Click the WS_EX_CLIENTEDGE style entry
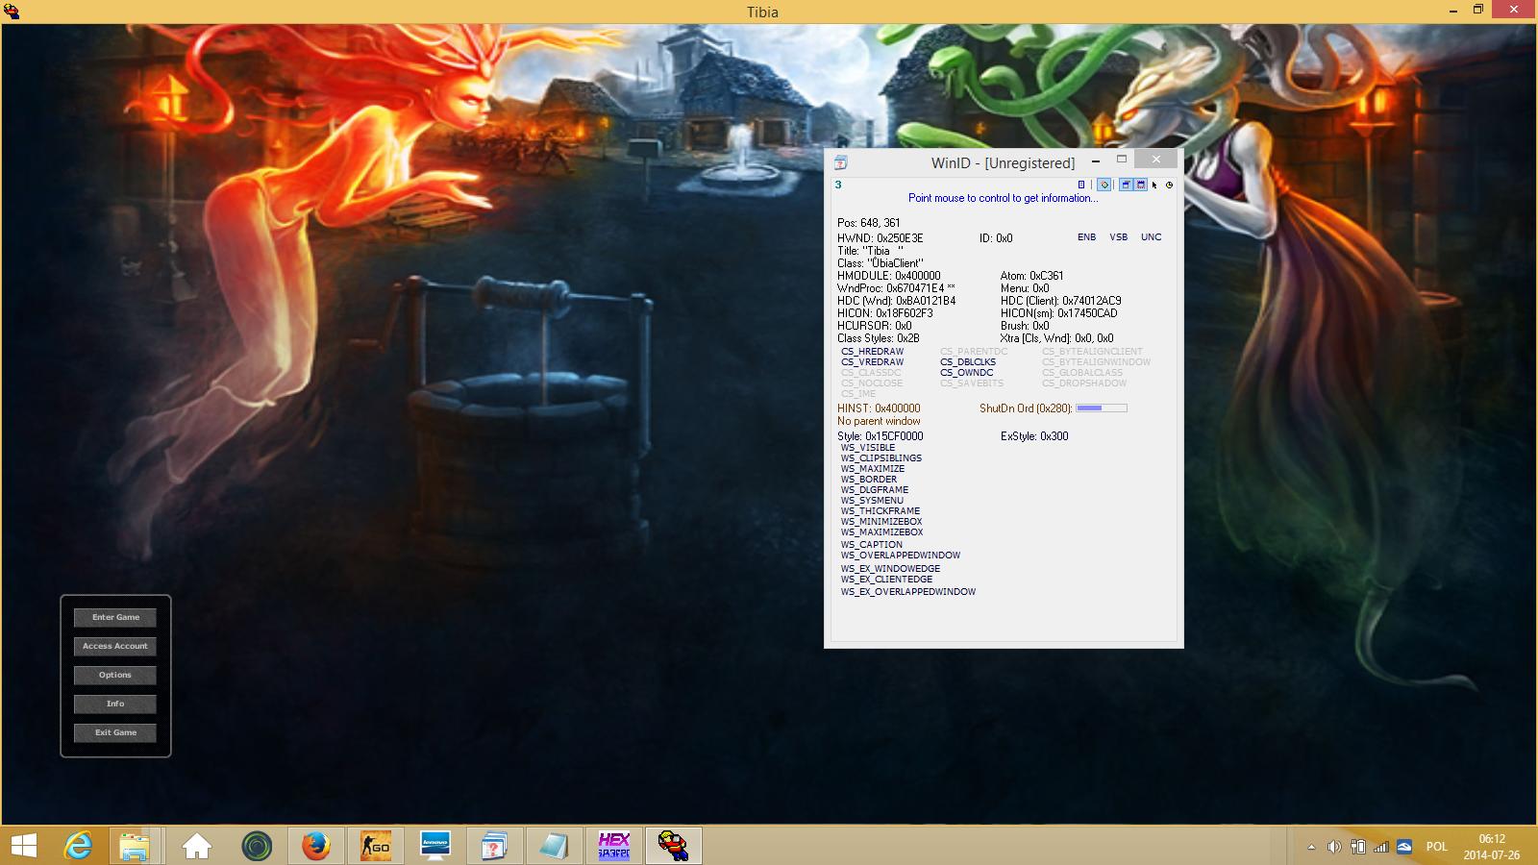The height and width of the screenshot is (865, 1538). (887, 580)
